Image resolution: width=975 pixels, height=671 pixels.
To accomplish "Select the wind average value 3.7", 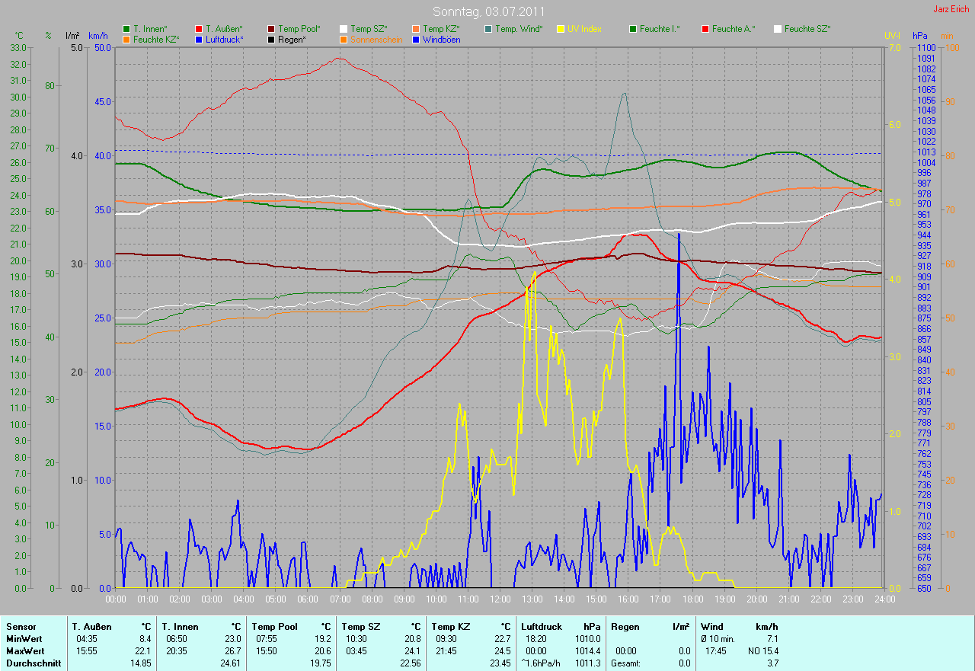I will coord(772,663).
